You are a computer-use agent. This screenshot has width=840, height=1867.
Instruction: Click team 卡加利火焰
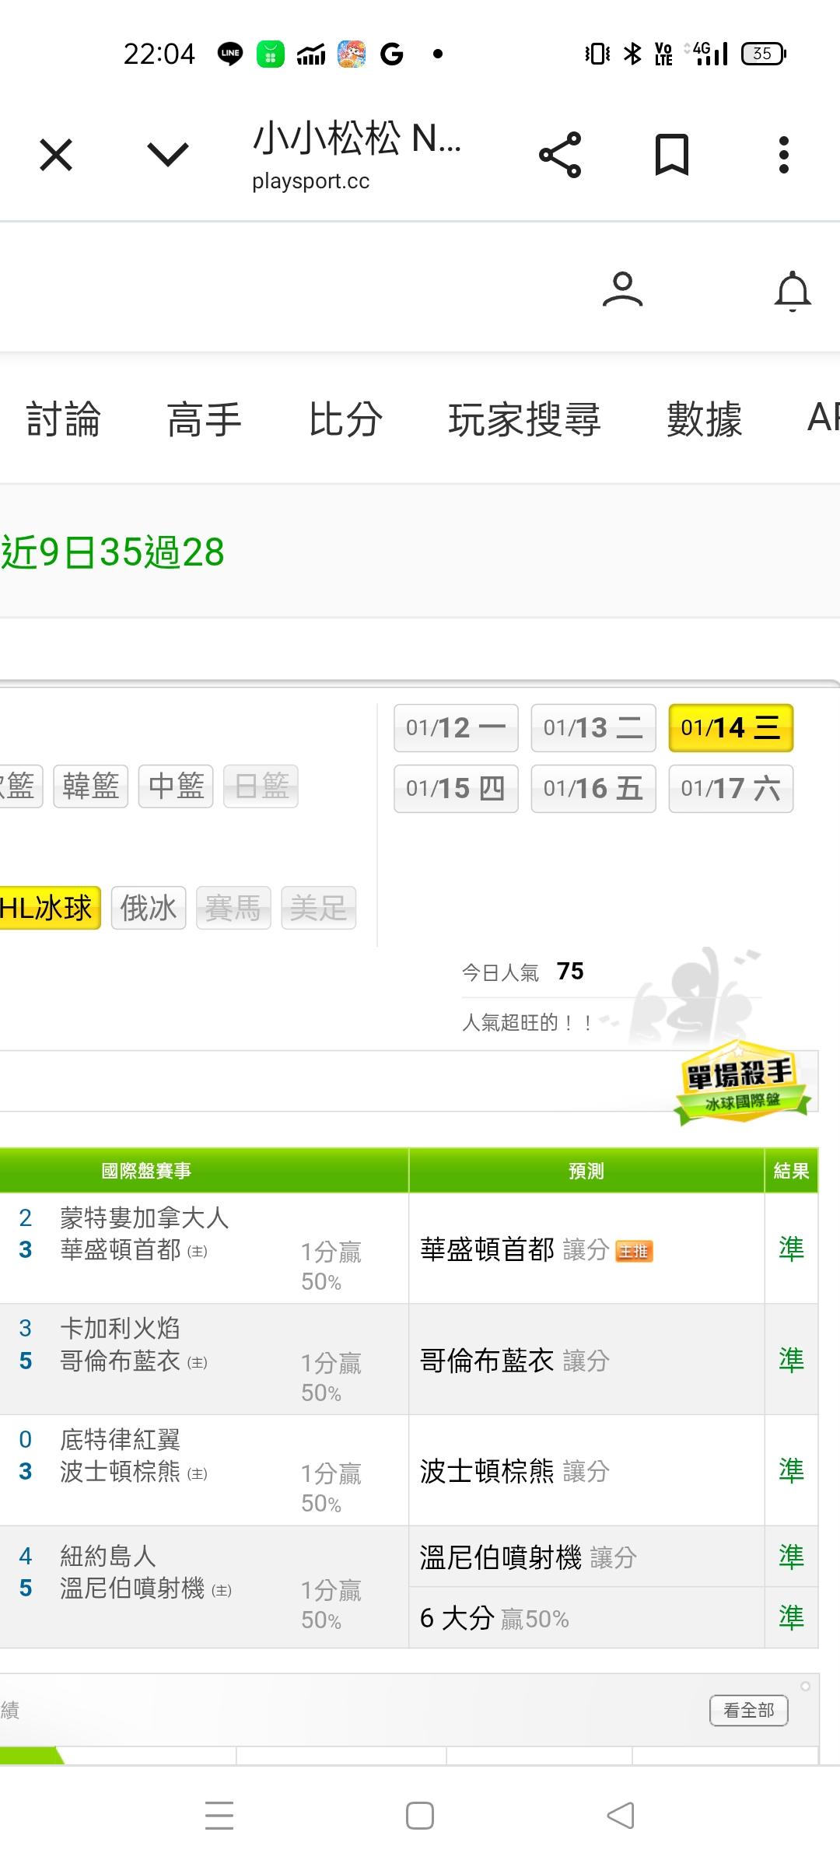pyautogui.click(x=121, y=1328)
